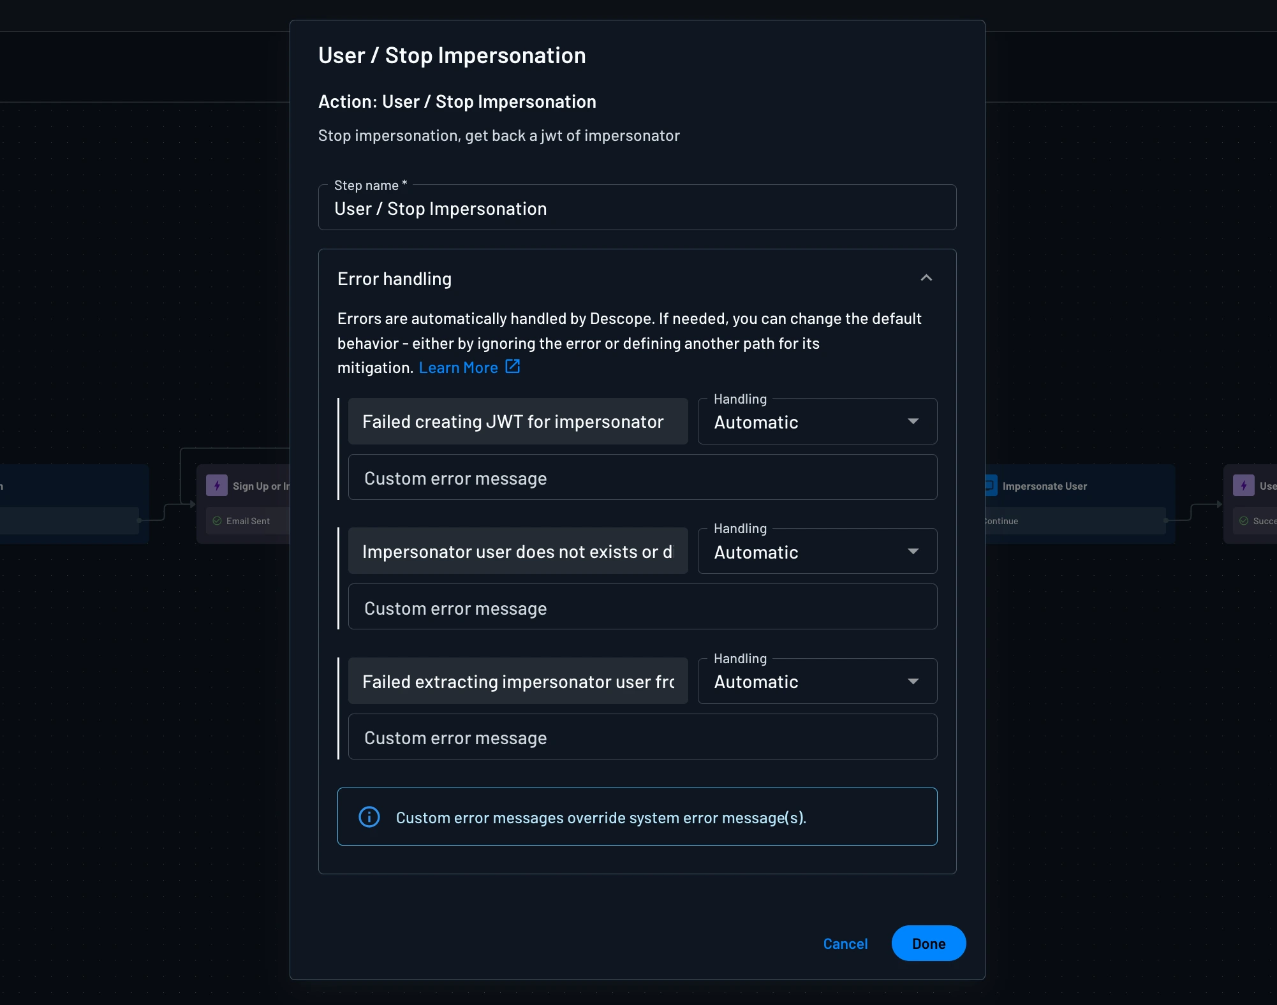
Task: Click the first Custom error message field
Action: (x=642, y=478)
